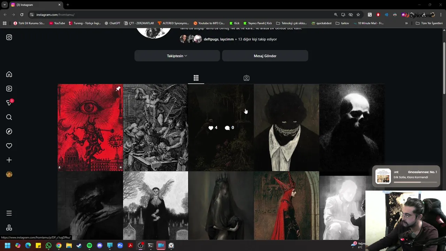
Task: Click the install app icon in address bar
Action: click(x=343, y=15)
